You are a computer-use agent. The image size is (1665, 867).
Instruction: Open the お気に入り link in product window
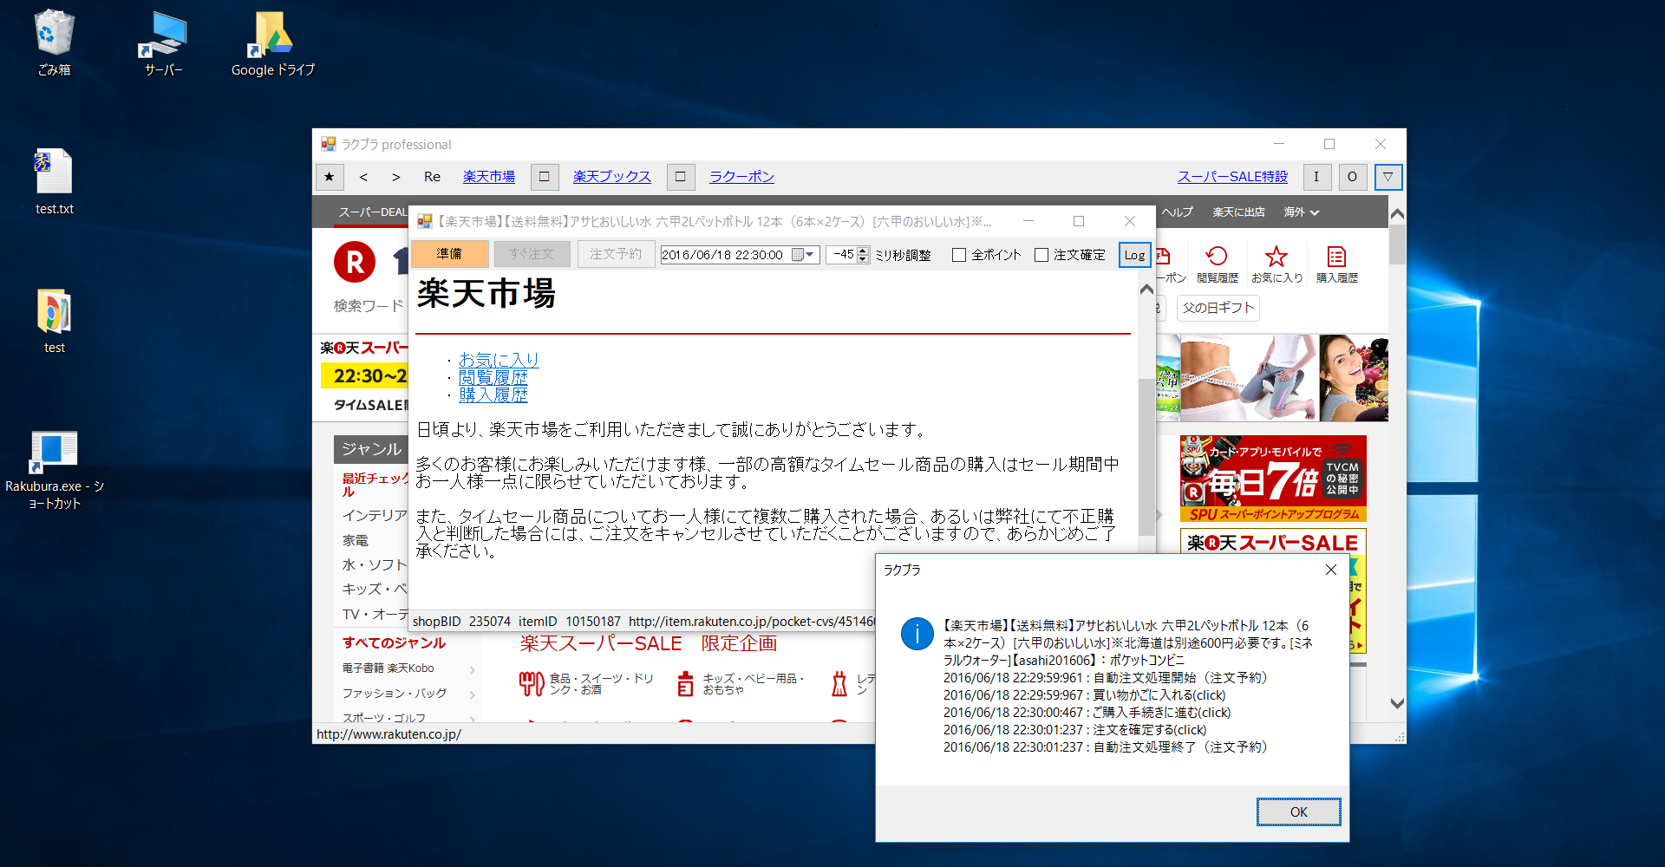[x=499, y=360]
